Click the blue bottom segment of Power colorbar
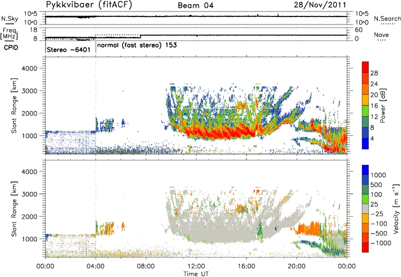The height and width of the screenshot is (277, 401). (x=365, y=143)
